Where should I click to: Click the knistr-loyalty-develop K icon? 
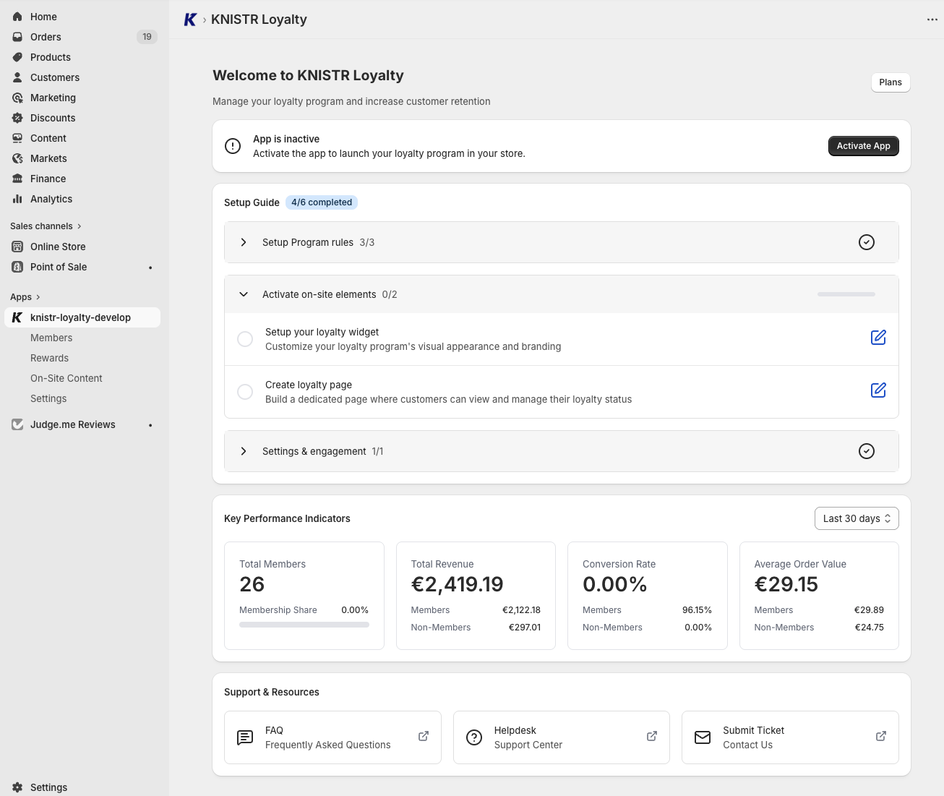[x=17, y=317]
